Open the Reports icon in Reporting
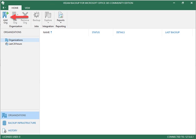The width and height of the screenshot is (196, 139). click(61, 15)
